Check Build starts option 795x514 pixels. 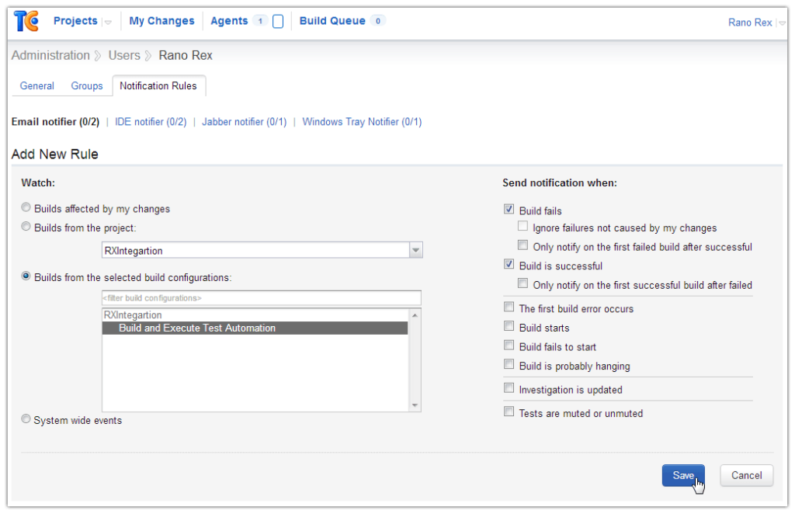coord(509,326)
